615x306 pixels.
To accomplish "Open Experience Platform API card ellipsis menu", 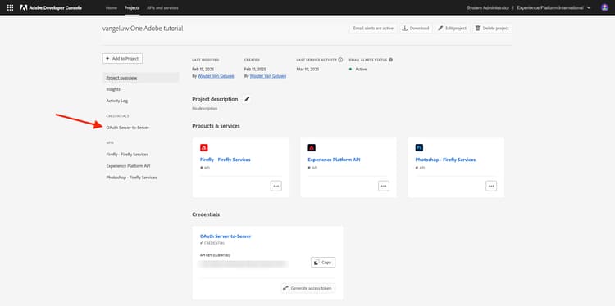I will (384, 186).
